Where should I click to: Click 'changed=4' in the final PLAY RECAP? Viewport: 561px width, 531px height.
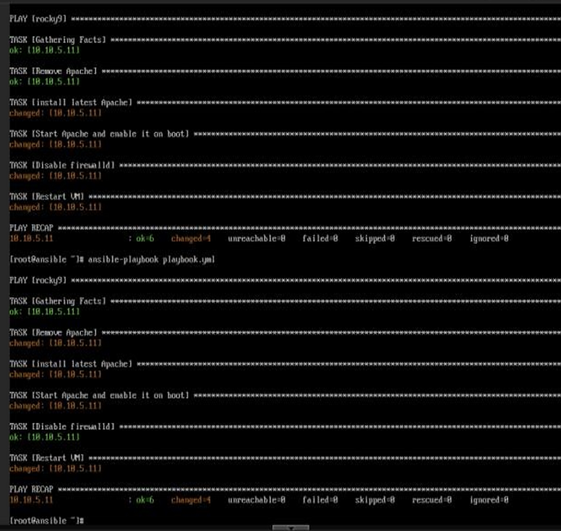coord(191,500)
